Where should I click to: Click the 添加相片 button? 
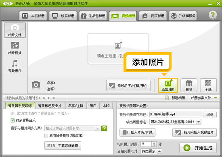(x=168, y=86)
